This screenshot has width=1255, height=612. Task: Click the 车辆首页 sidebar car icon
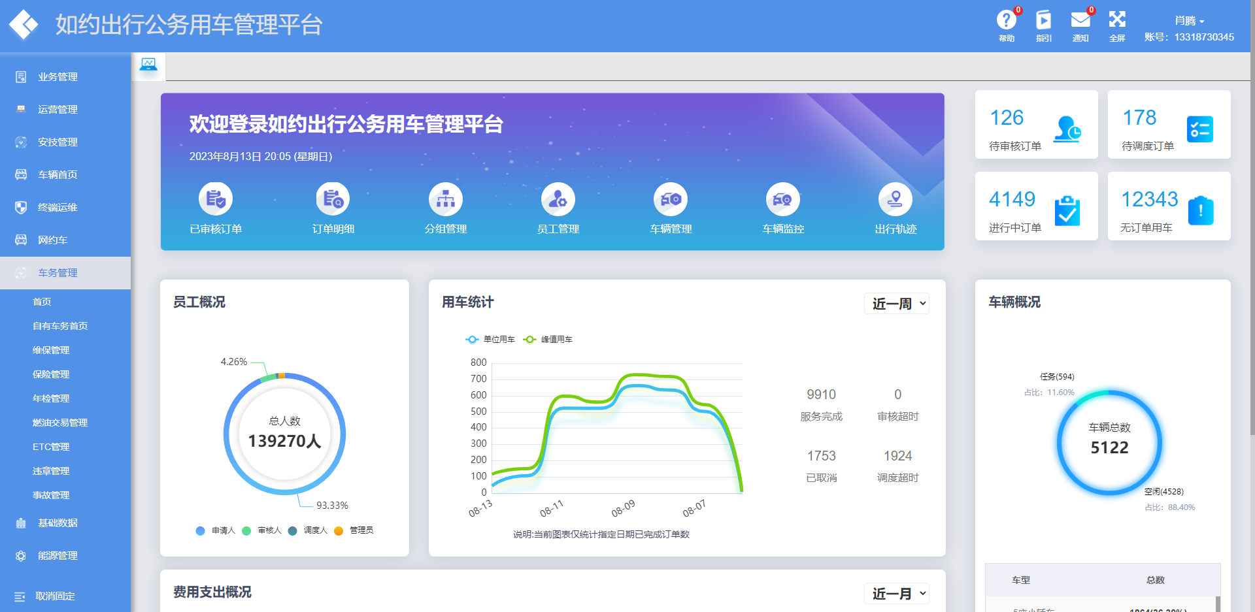tap(21, 174)
